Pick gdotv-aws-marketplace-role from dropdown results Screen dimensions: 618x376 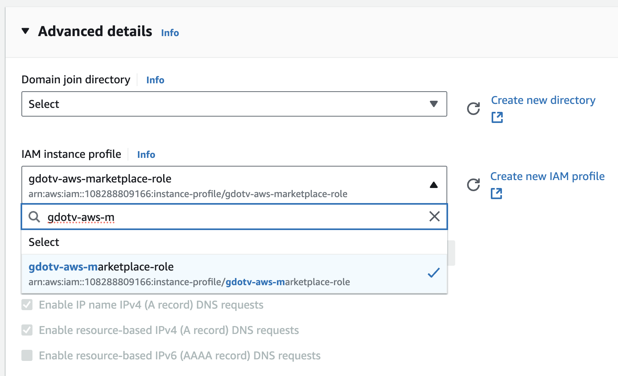click(234, 274)
